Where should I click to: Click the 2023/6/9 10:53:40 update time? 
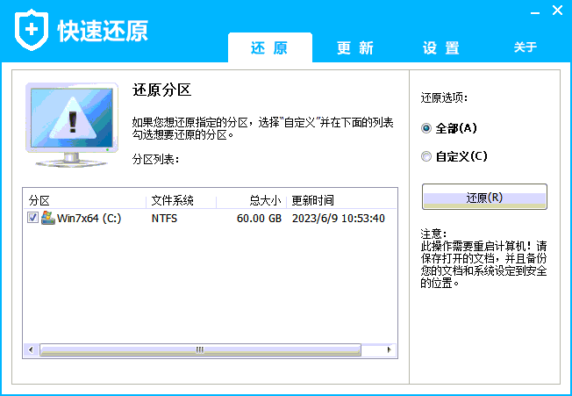(339, 219)
